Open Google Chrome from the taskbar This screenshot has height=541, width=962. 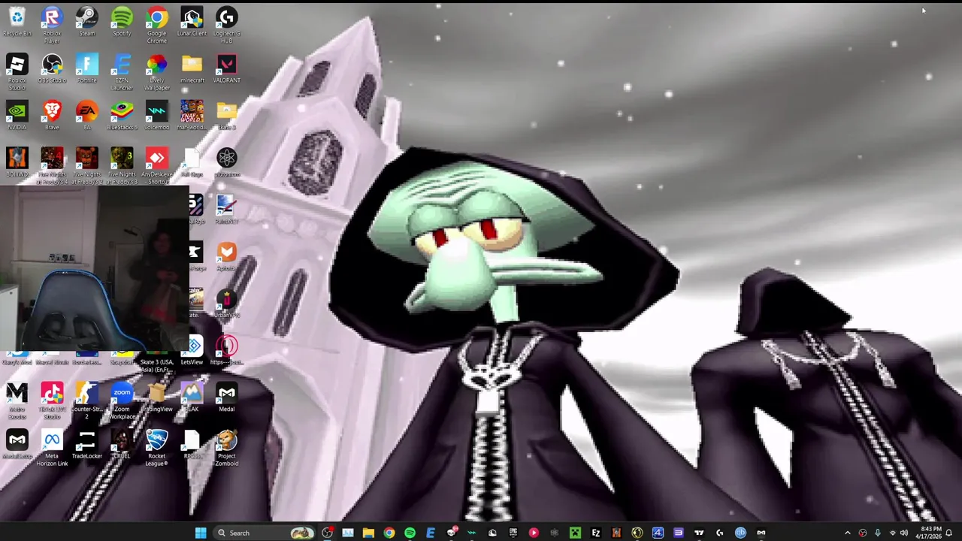(x=389, y=533)
